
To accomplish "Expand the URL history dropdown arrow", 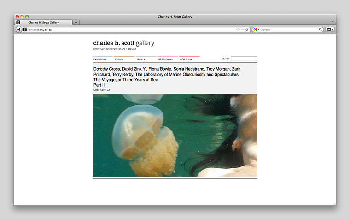I will tap(243, 30).
